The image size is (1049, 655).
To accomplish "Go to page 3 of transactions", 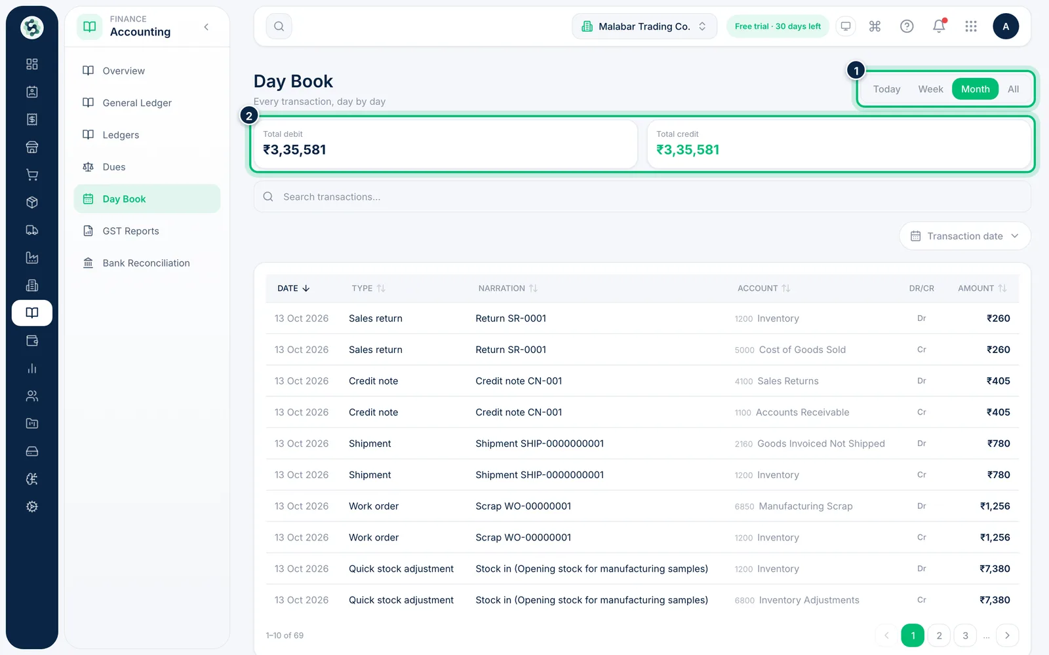I will click(x=965, y=635).
